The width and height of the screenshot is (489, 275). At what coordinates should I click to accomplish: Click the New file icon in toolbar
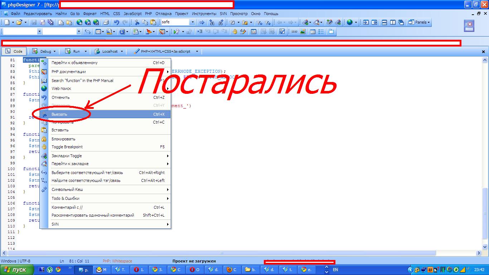7,22
